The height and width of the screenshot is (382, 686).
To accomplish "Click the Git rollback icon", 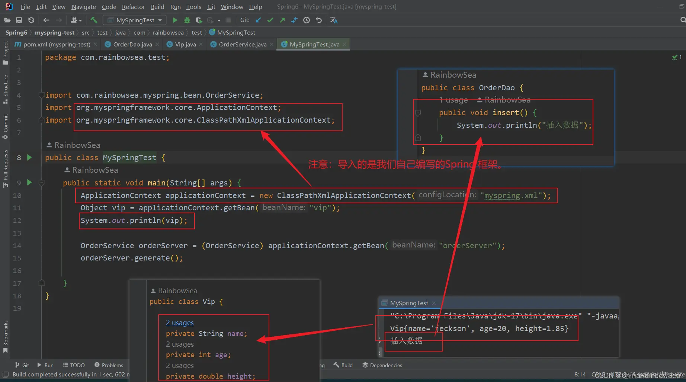I will click(319, 20).
